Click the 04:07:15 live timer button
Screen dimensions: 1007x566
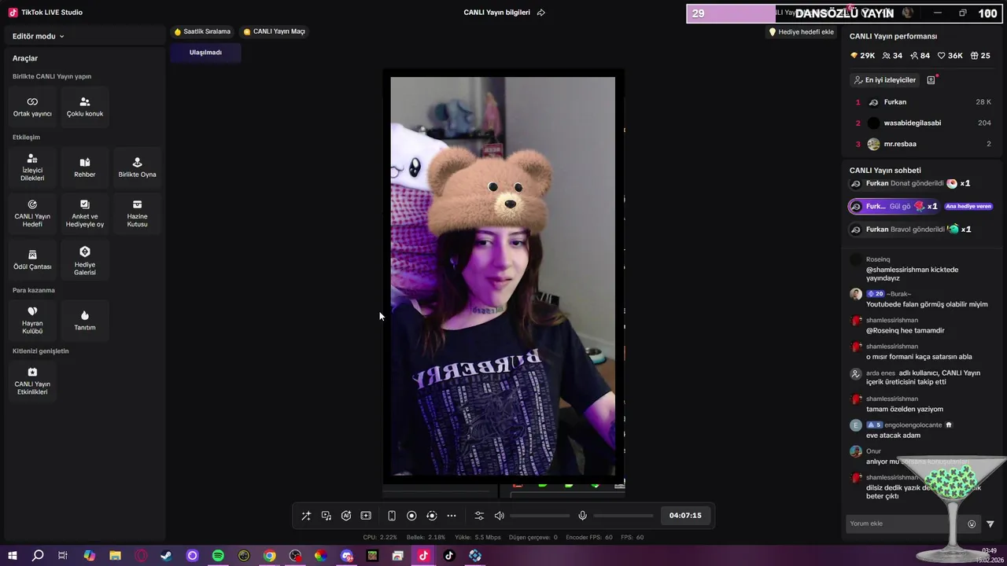(x=685, y=516)
